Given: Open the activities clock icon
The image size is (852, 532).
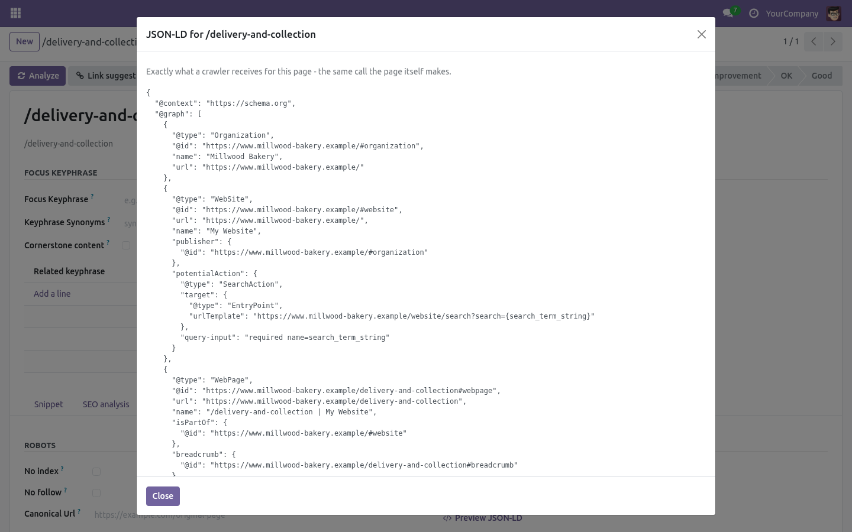Looking at the screenshot, I should 754,13.
